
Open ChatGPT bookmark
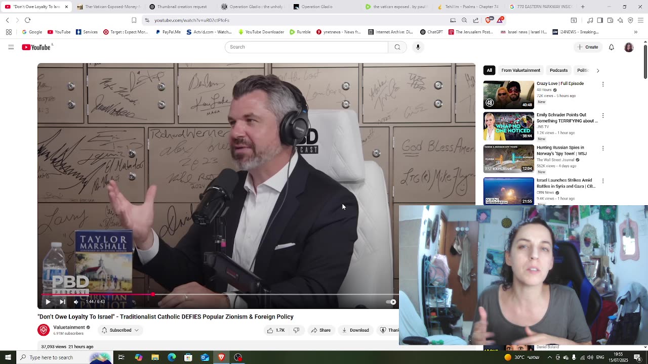click(x=431, y=32)
